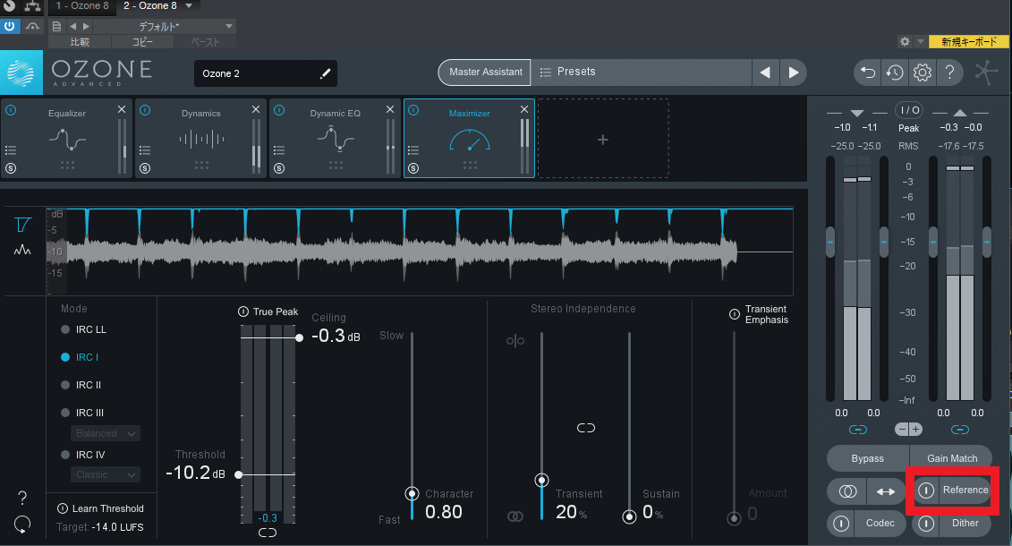Viewport: 1012px width, 546px height.
Task: Toggle the Equalizer module power icon
Action: [11, 110]
